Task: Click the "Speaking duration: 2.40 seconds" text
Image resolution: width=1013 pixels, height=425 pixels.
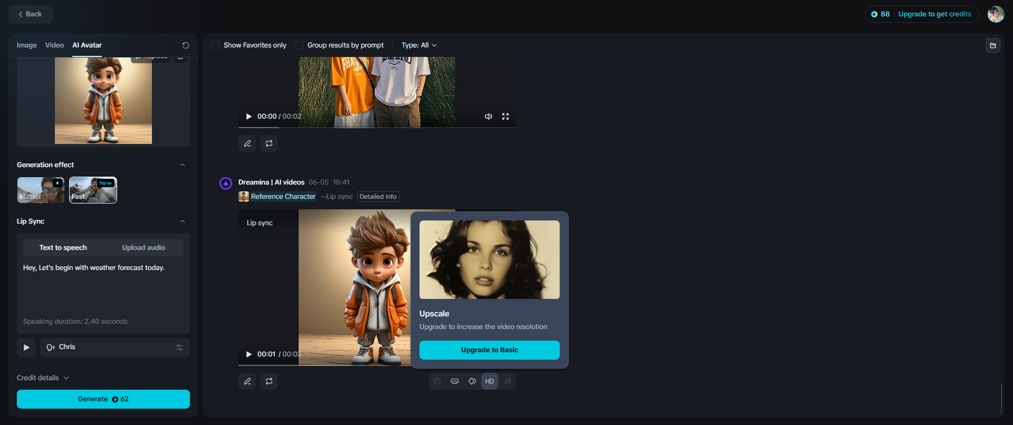Action: (x=75, y=322)
